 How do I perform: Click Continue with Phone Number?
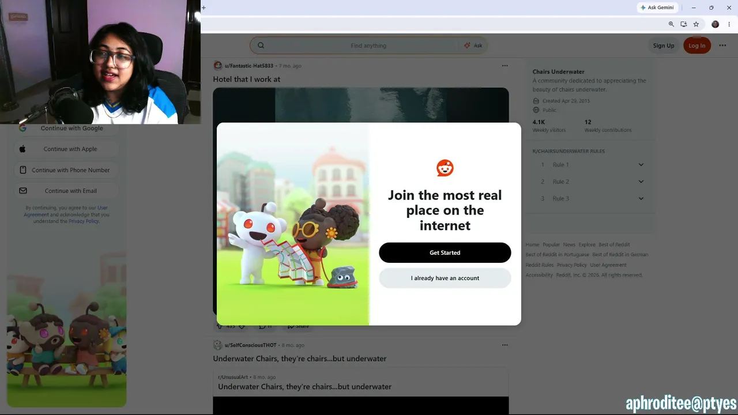pos(66,170)
